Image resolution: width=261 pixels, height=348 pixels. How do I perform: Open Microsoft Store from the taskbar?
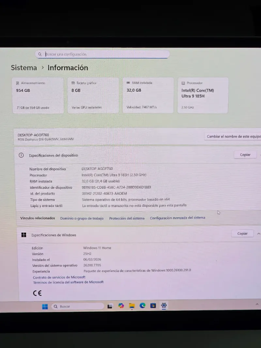(153, 306)
